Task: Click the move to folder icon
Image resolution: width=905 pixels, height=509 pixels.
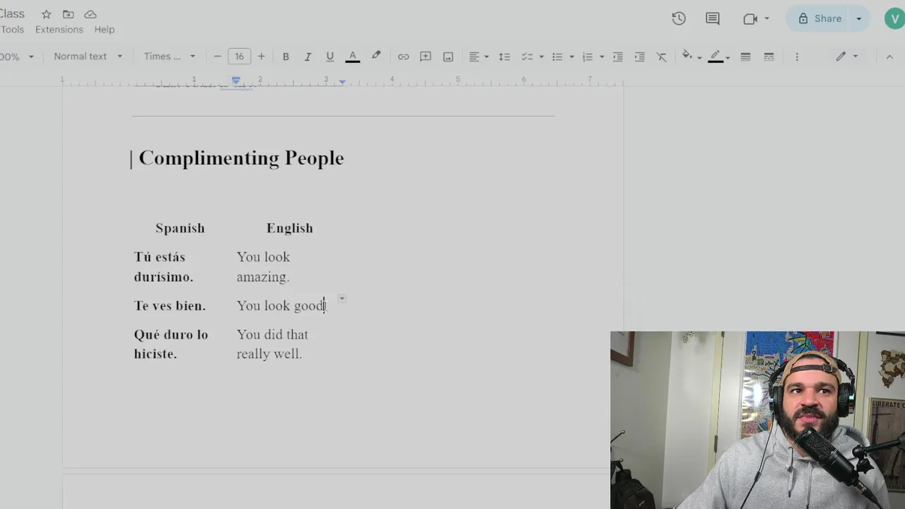Action: click(x=68, y=14)
